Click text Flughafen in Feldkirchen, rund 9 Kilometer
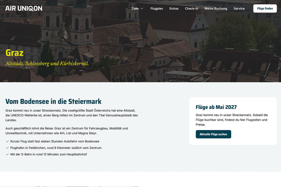 [56, 148]
